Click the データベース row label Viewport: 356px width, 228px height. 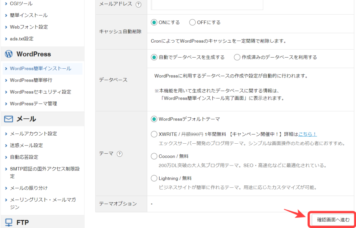coord(113,80)
